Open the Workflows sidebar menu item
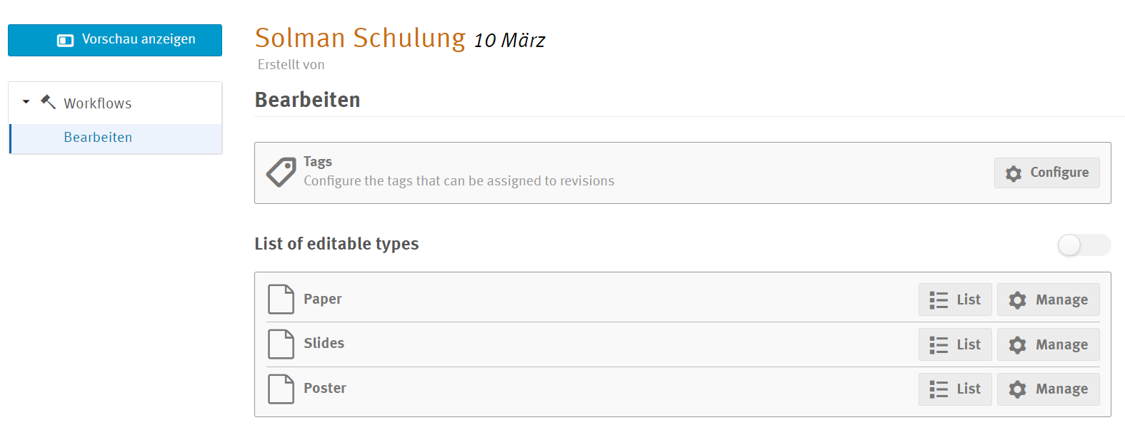1125x430 pixels. pos(98,103)
